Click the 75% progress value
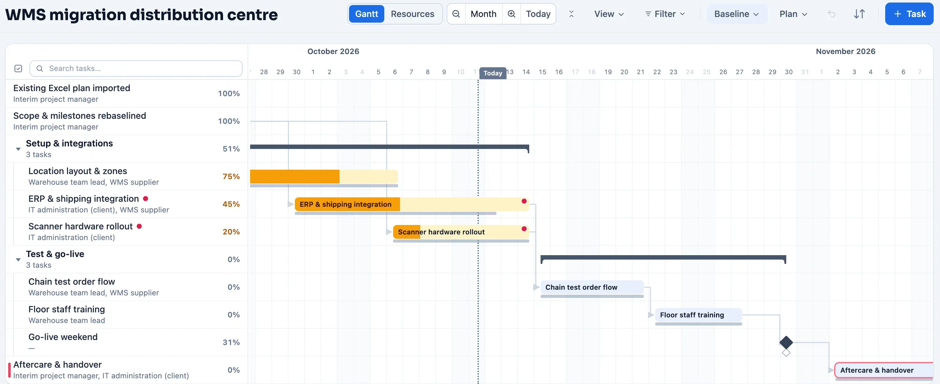940x384 pixels. click(x=231, y=176)
